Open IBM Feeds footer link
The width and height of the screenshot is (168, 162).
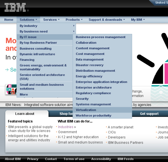(125, 159)
